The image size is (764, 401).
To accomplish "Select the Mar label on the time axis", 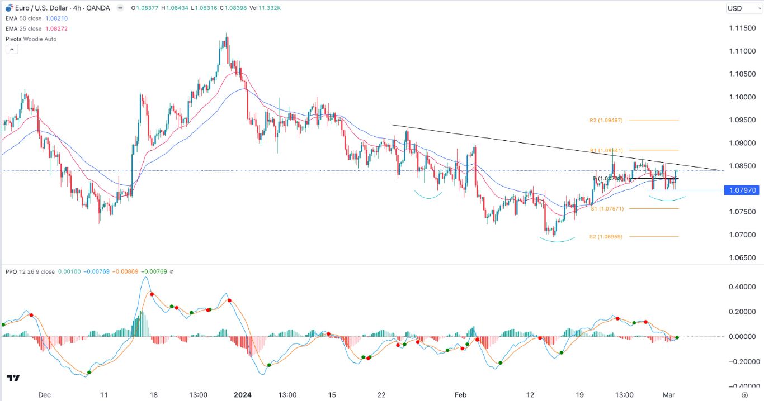I will coord(669,394).
